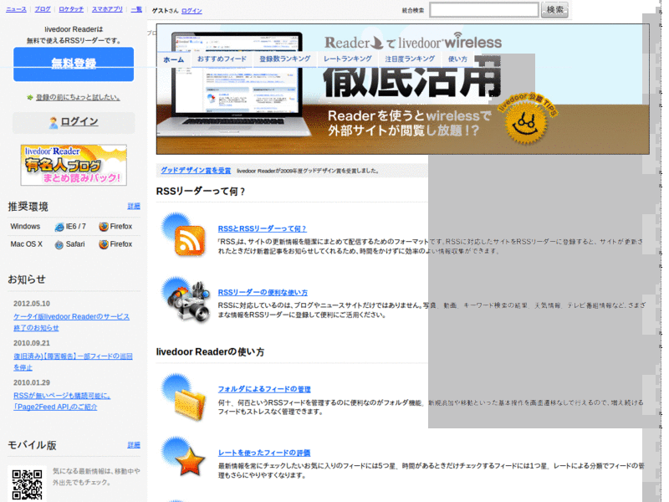
Task: Open 詳細 link next to 推奨環境
Action: tap(134, 206)
